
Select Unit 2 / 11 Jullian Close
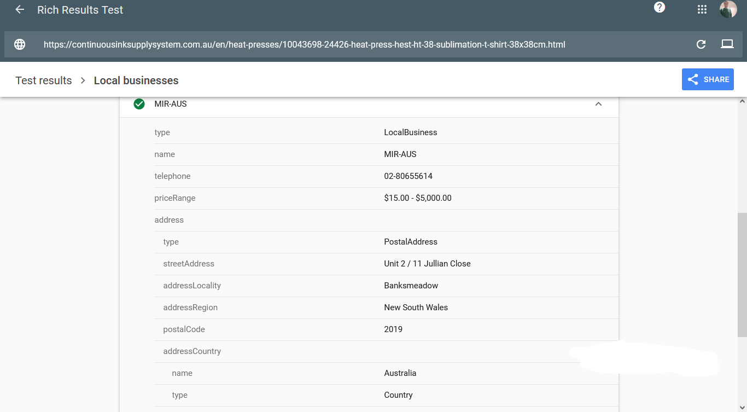click(427, 264)
